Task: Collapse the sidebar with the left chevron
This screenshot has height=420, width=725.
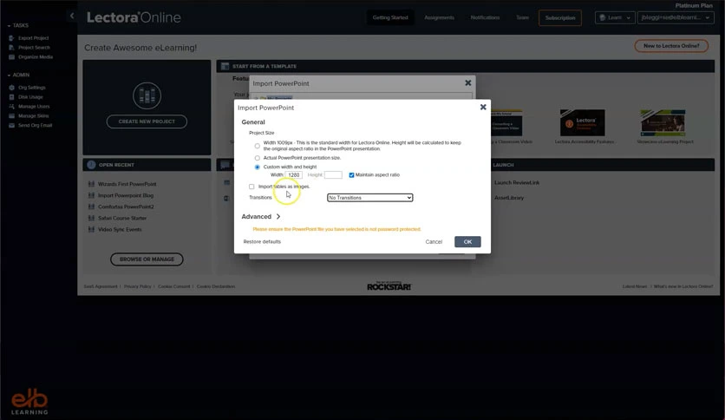Action: tap(72, 16)
